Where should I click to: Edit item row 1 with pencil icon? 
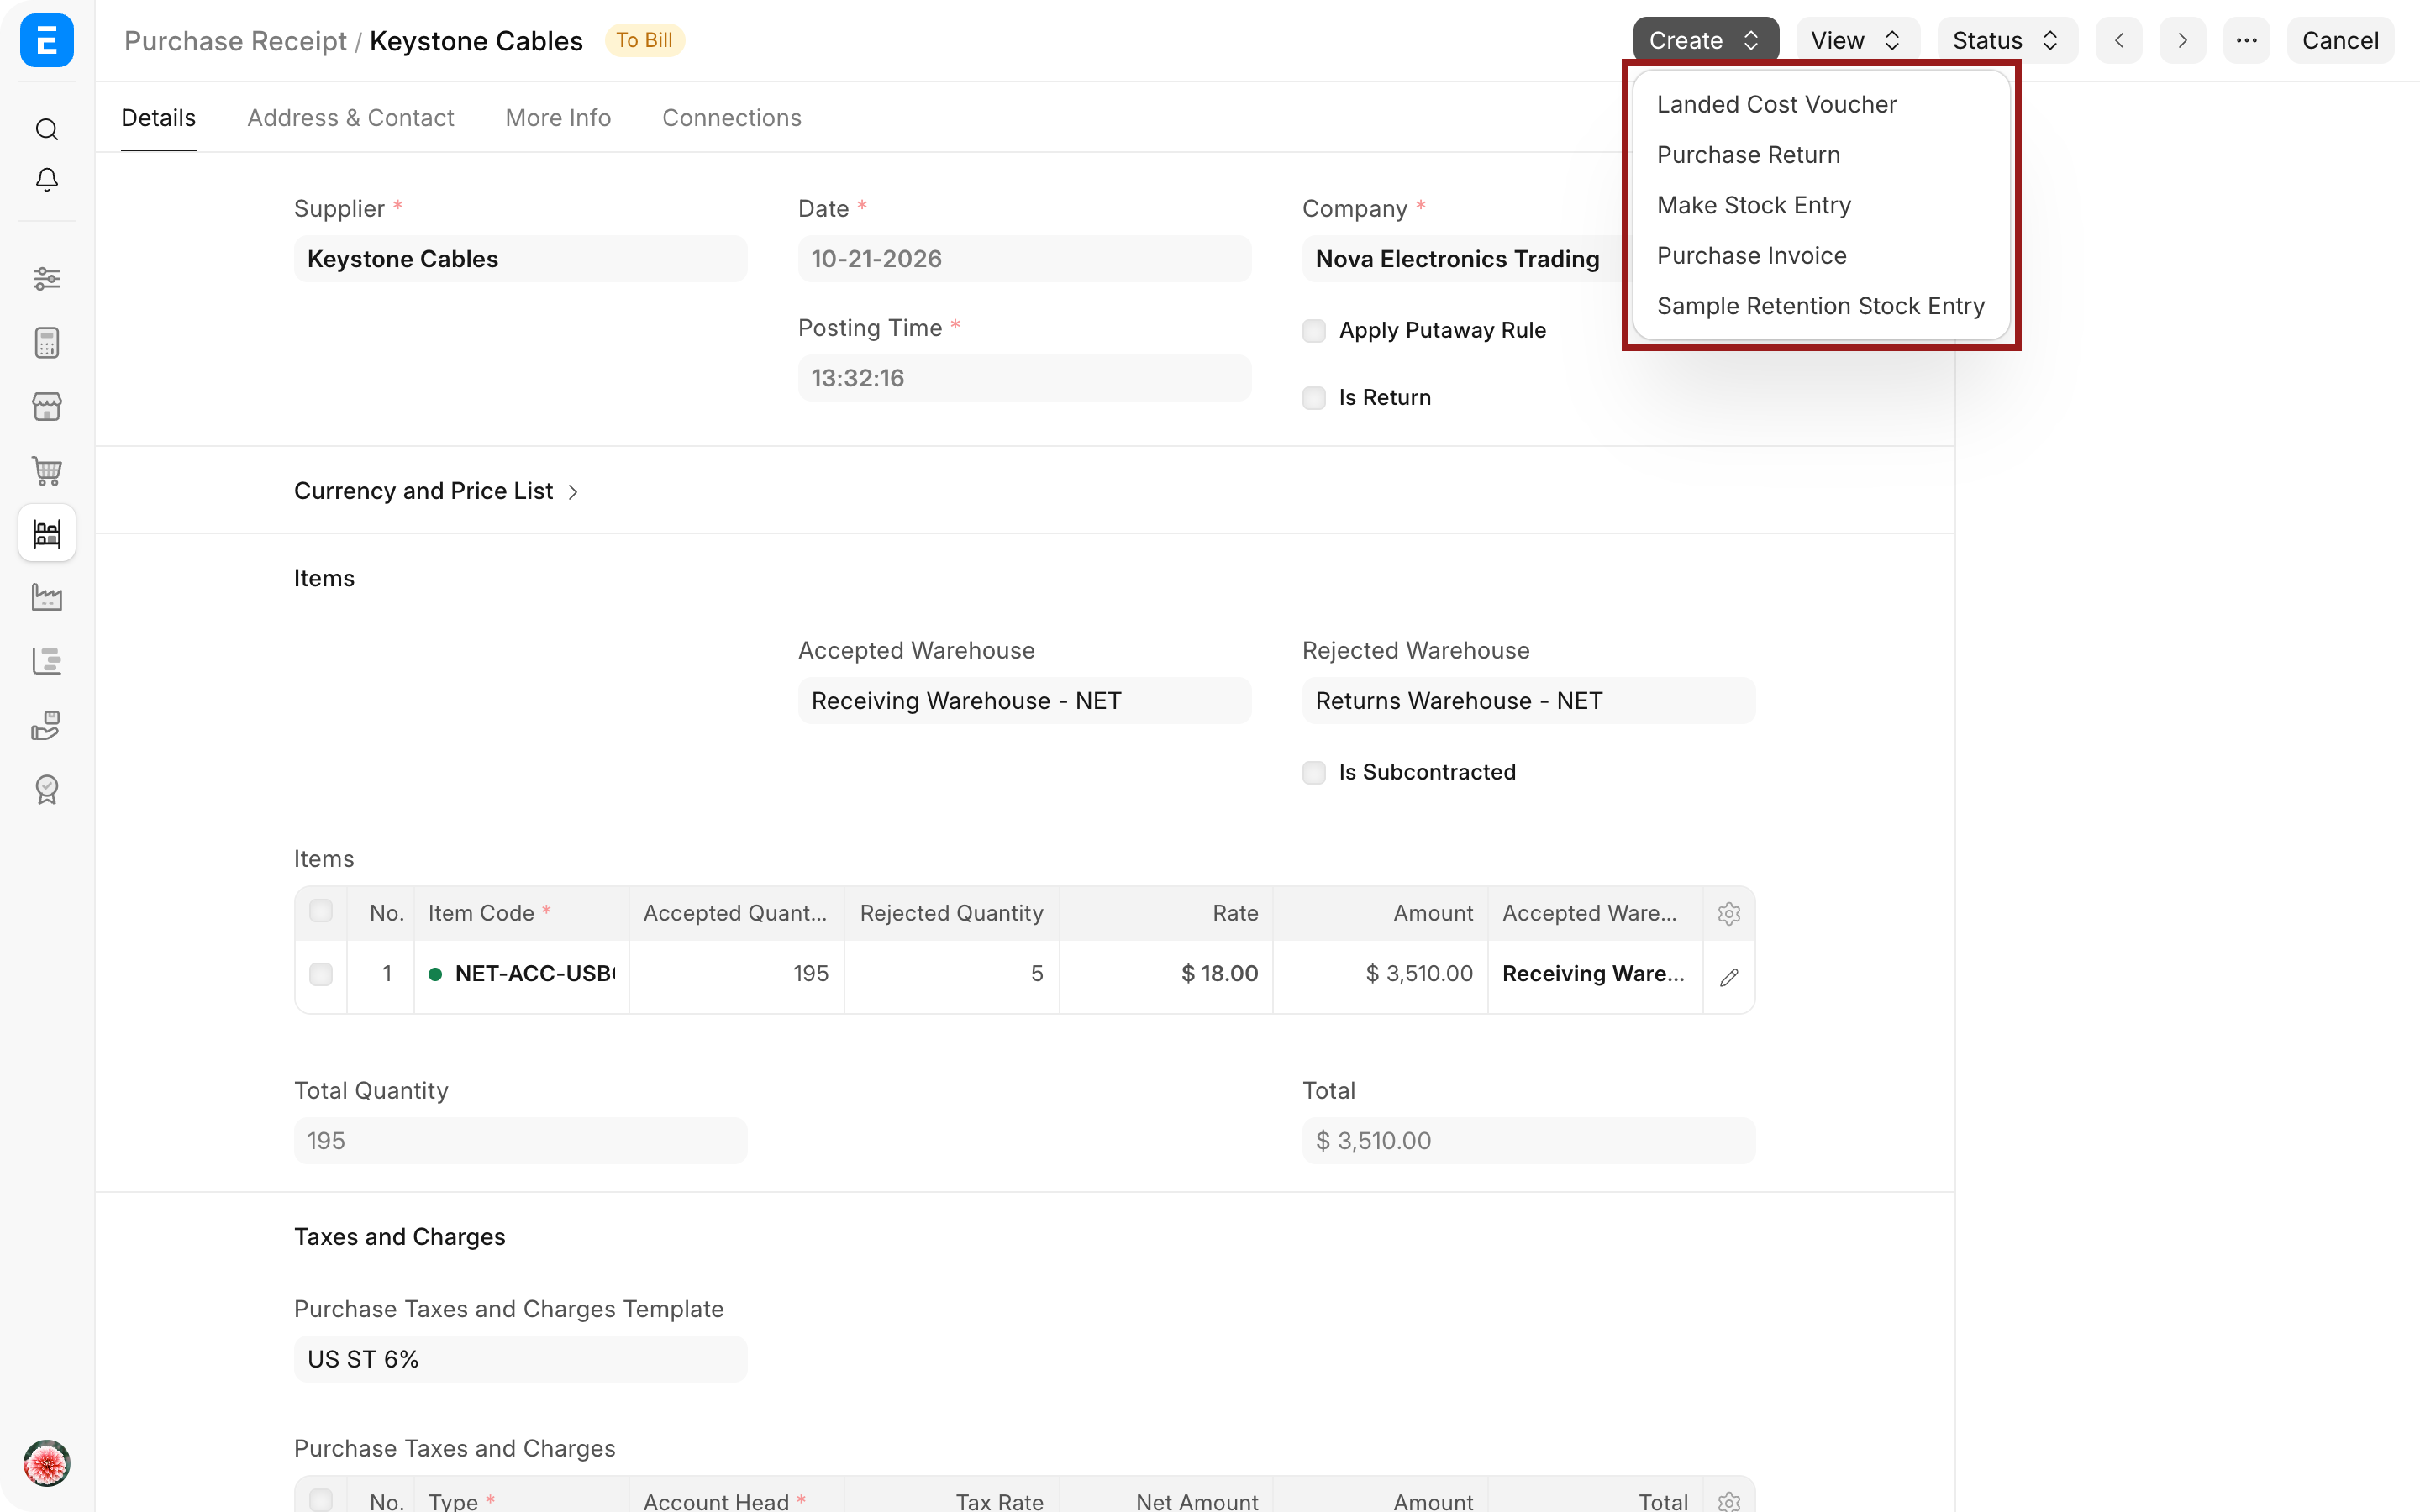[1729, 977]
